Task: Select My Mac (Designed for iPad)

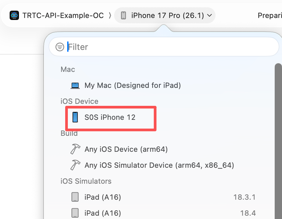Action: [x=132, y=86]
